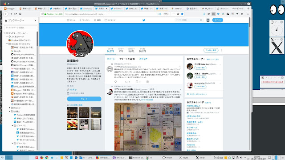Collapse the Bookmarks Toolbar tree folder

click(x=4, y=33)
